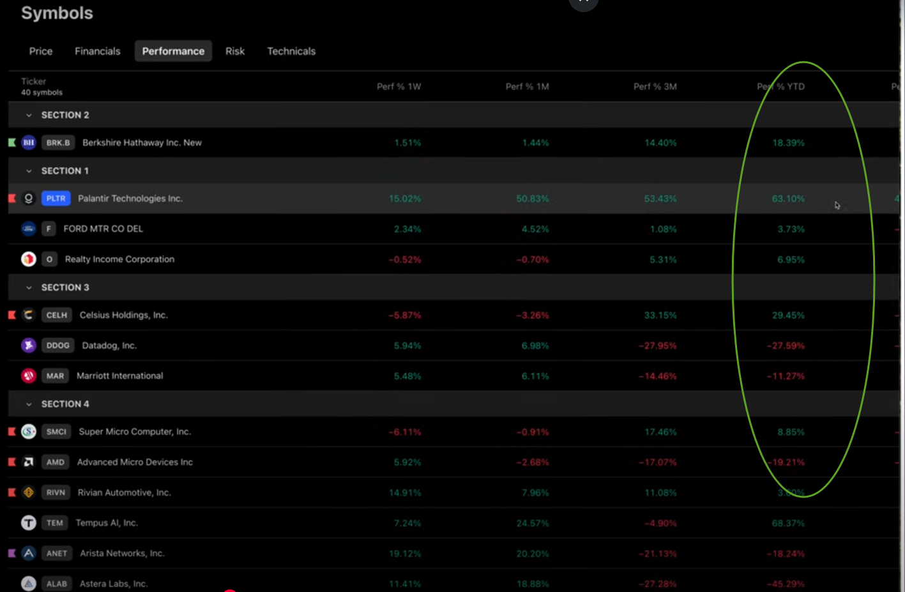Select Advanced Micro Devices Inc name
The height and width of the screenshot is (592, 905).
135,462
